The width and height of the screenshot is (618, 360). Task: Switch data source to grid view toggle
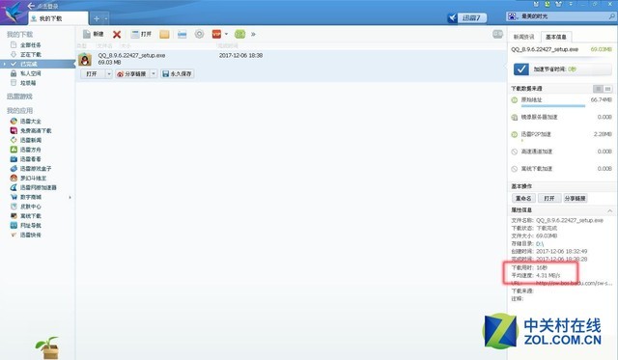click(x=607, y=89)
